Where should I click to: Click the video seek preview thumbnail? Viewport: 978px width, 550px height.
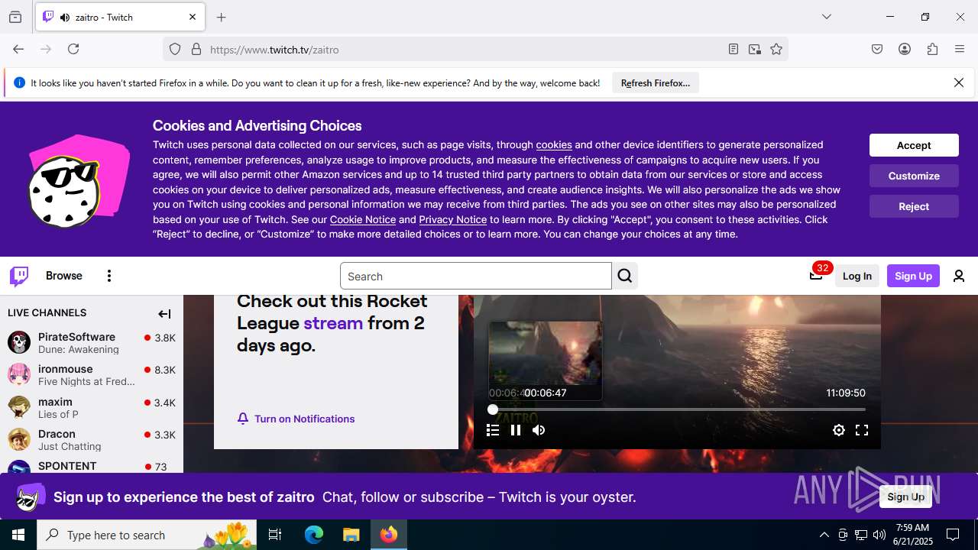click(x=546, y=360)
